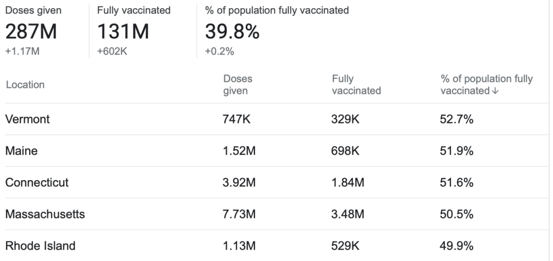Screen dimensions: 553x261
Task: Click Rhode Island's 49.9% vaccinated value
Action: point(457,246)
